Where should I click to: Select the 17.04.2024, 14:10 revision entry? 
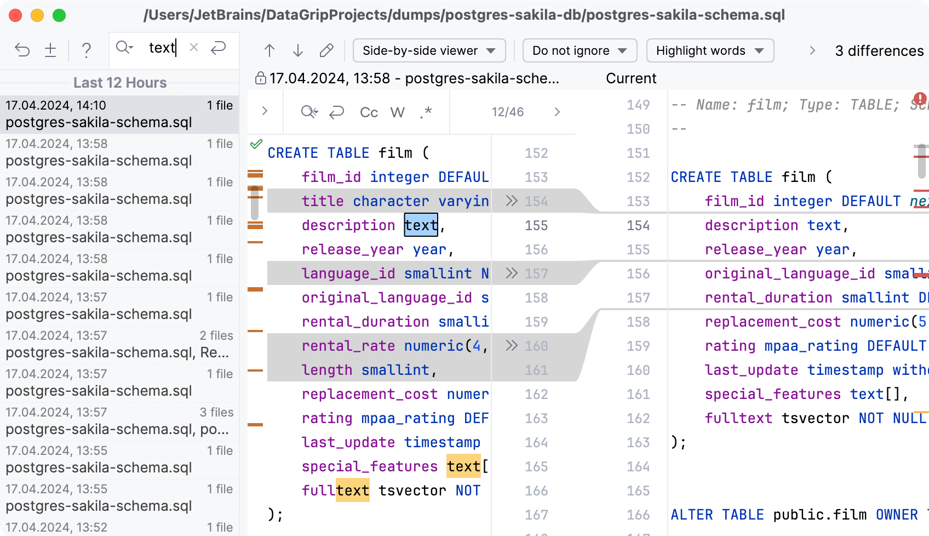(x=119, y=114)
